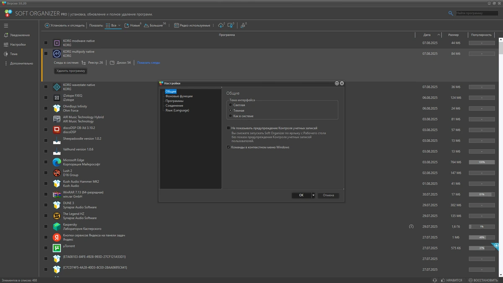
Task: Sort by the Программа column header
Action: tap(227, 35)
